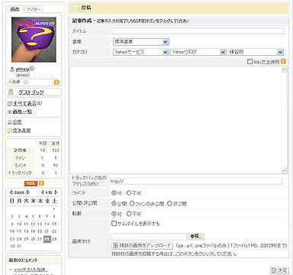Click the multiple image upload button
Image resolution: width=293 pixels, height=275 pixels.
point(142,246)
